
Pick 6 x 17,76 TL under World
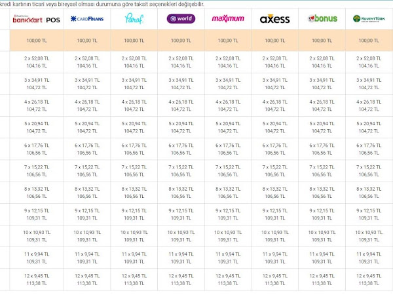click(x=181, y=146)
